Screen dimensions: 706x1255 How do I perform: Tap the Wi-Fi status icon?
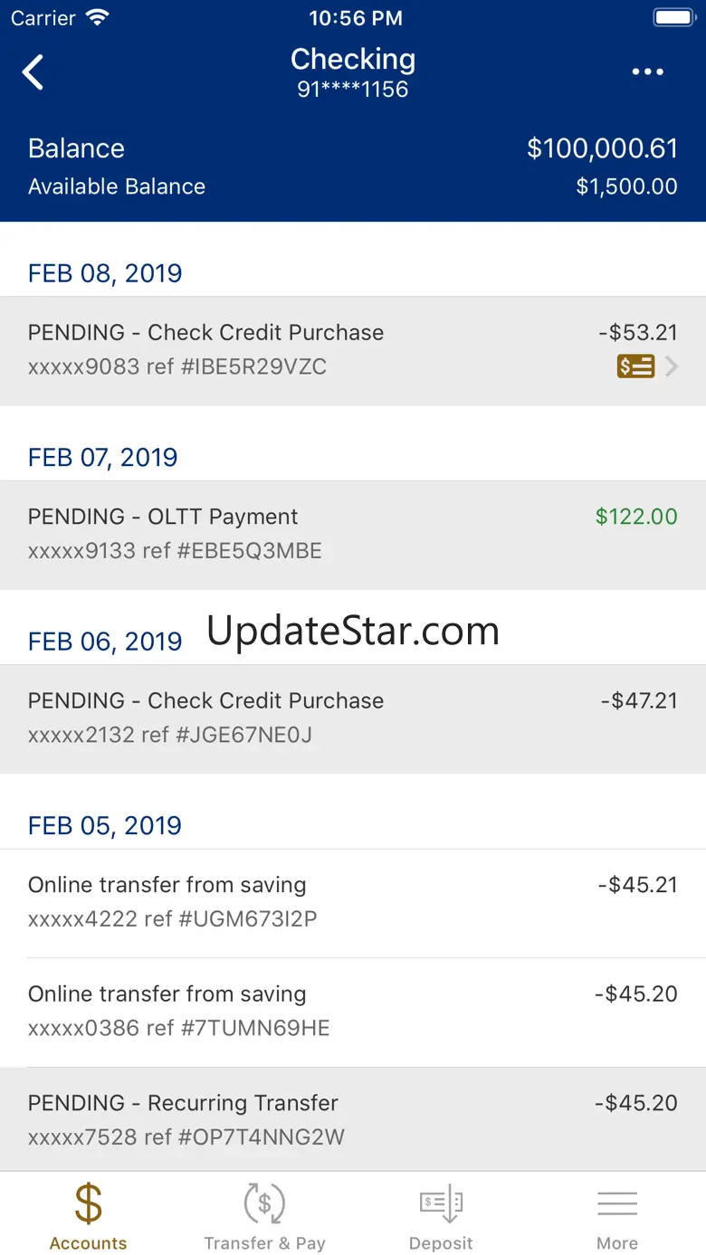[x=96, y=17]
